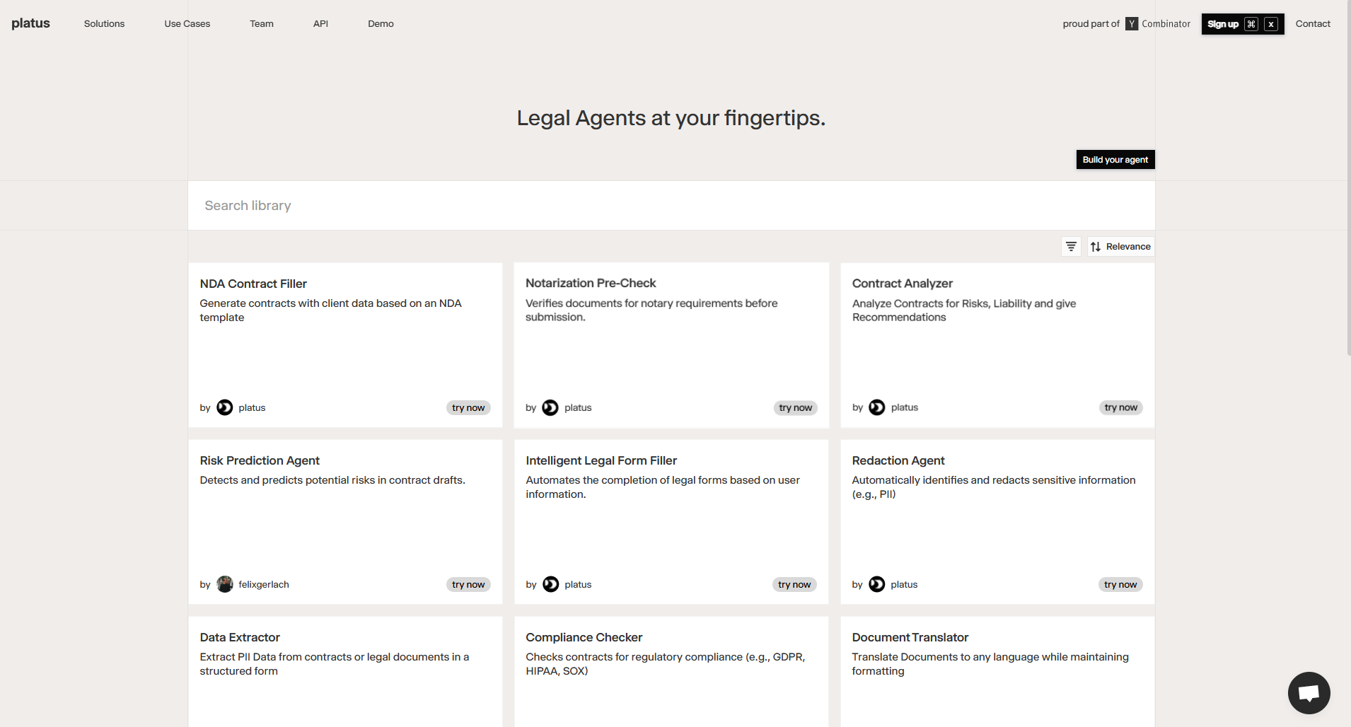Open the chat bubble widget

(1309, 692)
